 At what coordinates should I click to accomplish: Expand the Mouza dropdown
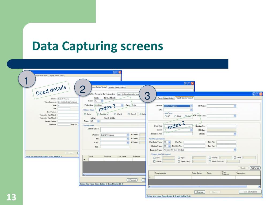[x=235, y=134]
